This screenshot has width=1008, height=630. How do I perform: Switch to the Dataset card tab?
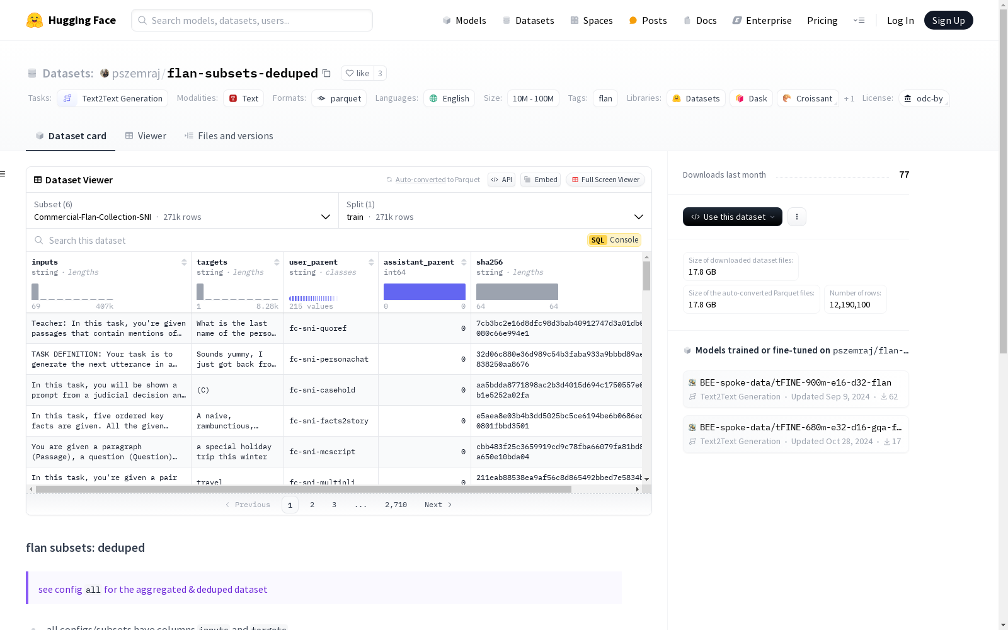click(x=71, y=136)
